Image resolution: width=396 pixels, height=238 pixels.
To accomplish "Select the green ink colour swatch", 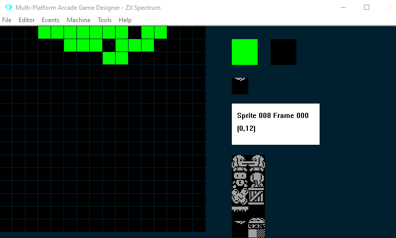I will point(245,52).
